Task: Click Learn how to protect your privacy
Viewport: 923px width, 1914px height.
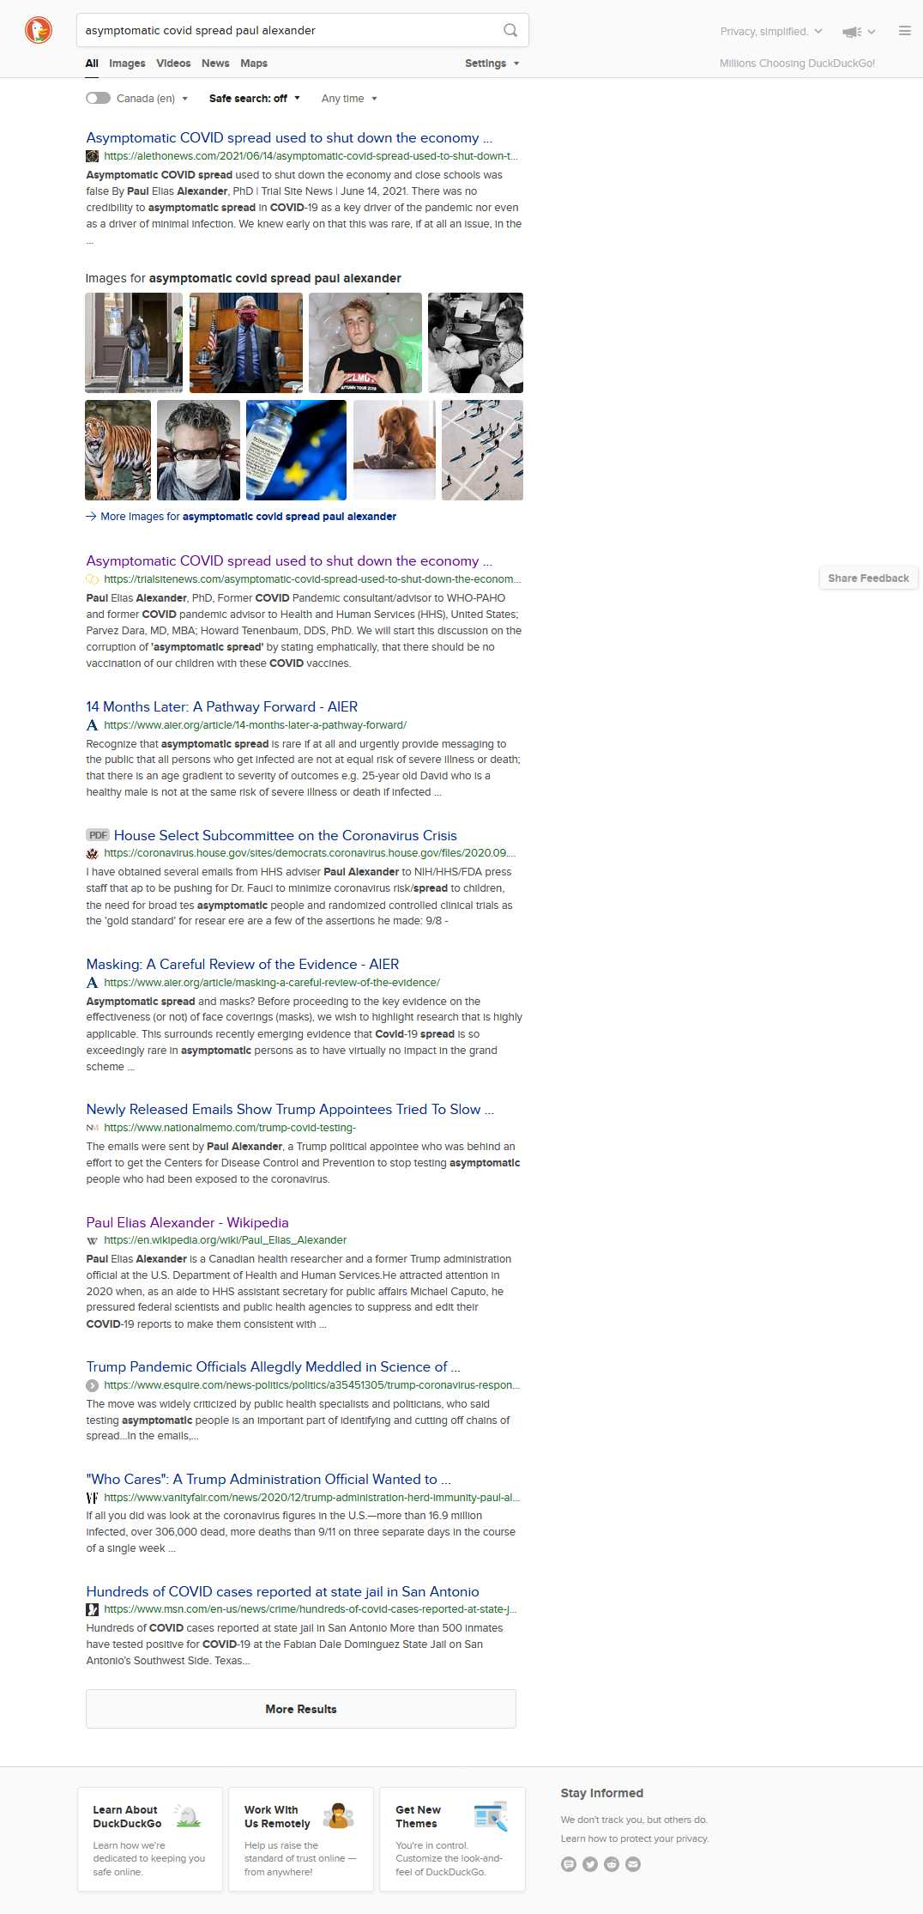Action: (635, 1838)
